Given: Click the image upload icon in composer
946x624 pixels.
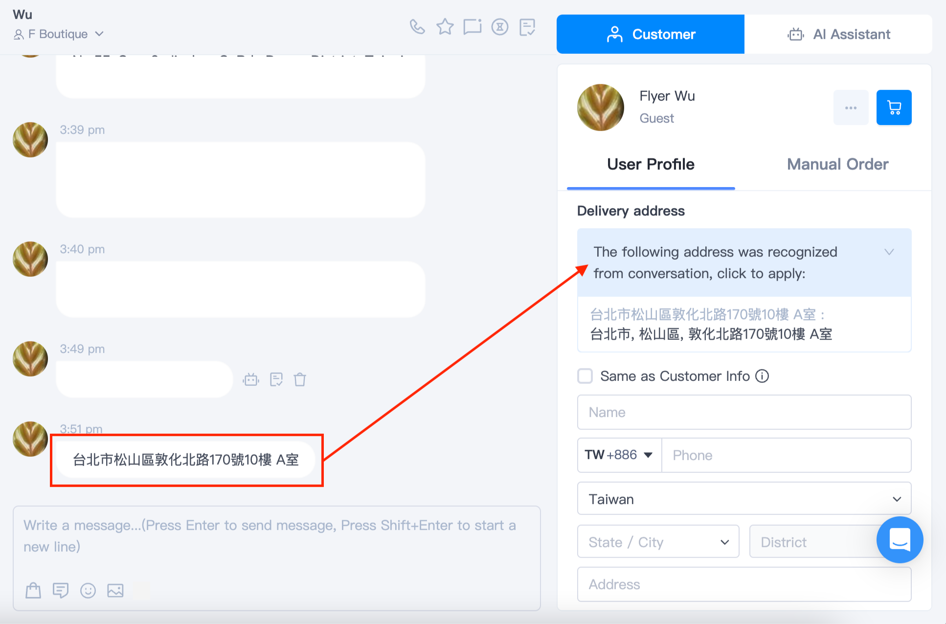Looking at the screenshot, I should [x=115, y=591].
